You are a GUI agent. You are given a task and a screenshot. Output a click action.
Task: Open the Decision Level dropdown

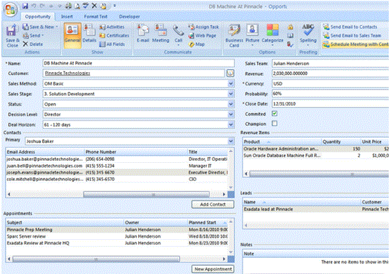point(231,114)
